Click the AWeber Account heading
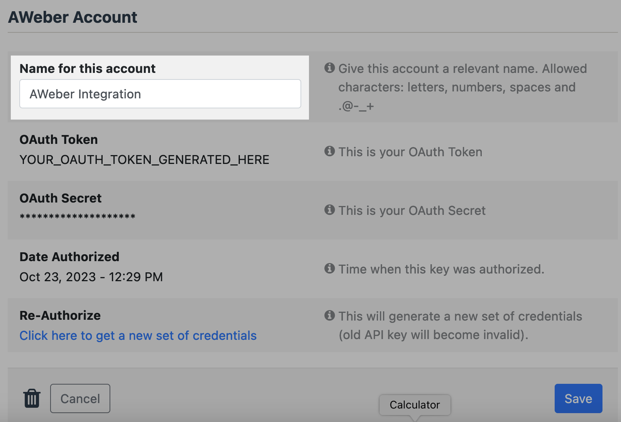 coord(72,17)
